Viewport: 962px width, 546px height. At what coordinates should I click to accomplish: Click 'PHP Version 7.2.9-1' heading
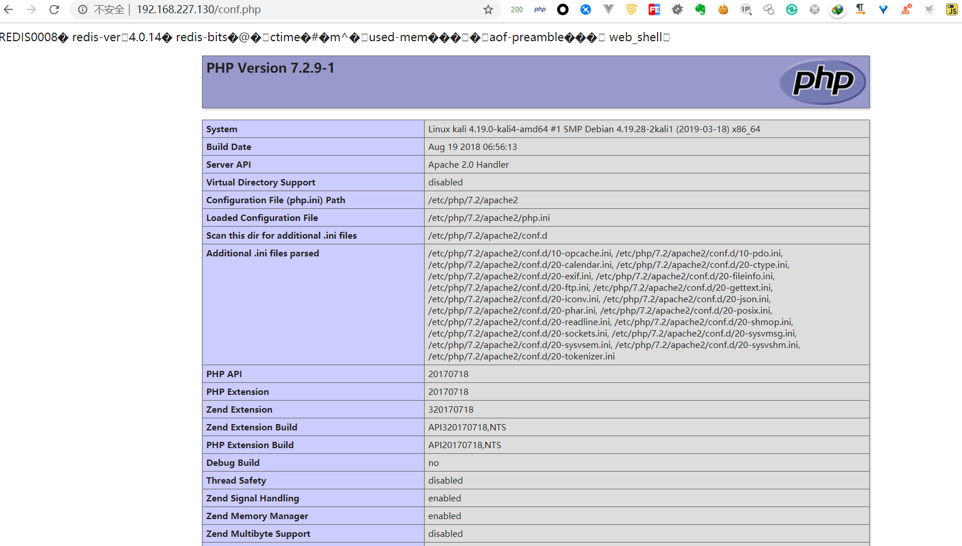pos(270,68)
